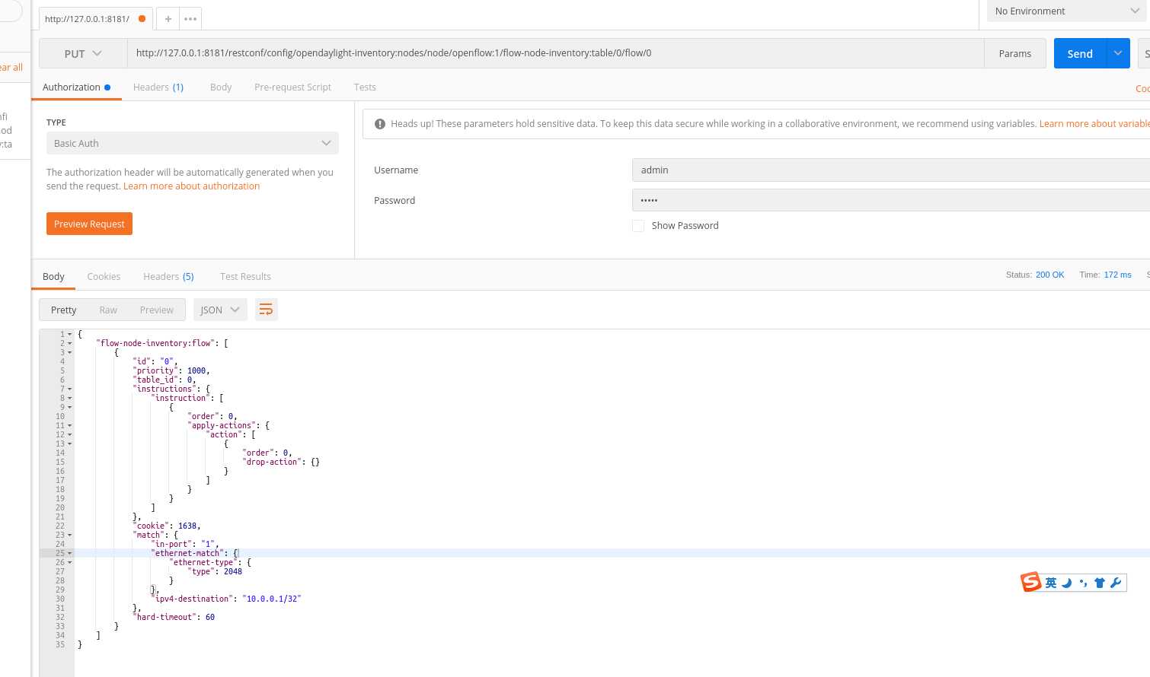Collapse the fold arrow on line 1

pos(70,334)
